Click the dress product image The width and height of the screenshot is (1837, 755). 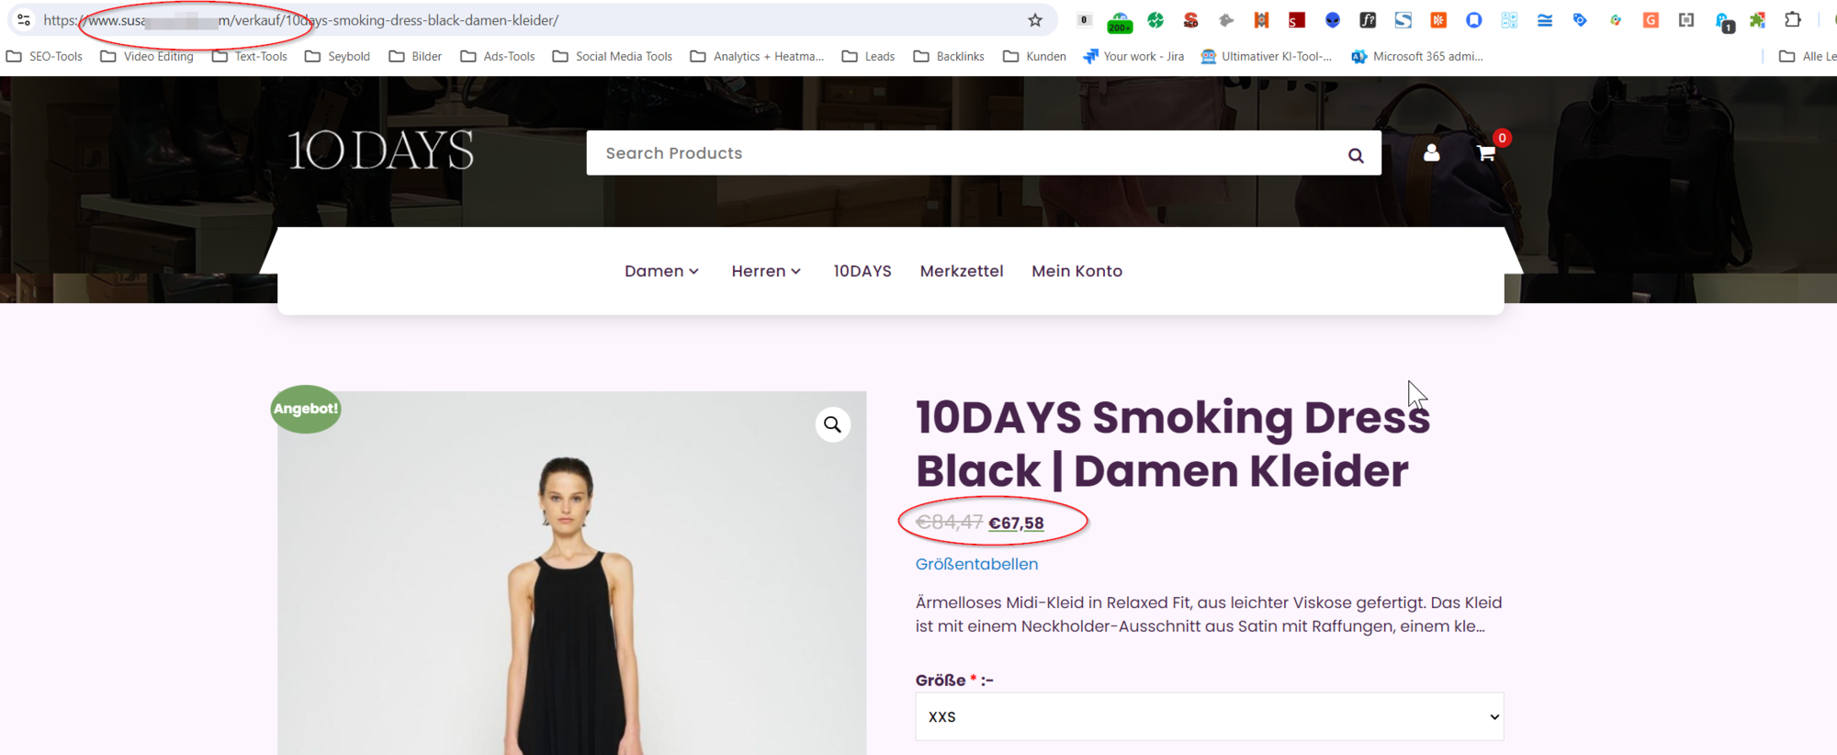point(571,574)
